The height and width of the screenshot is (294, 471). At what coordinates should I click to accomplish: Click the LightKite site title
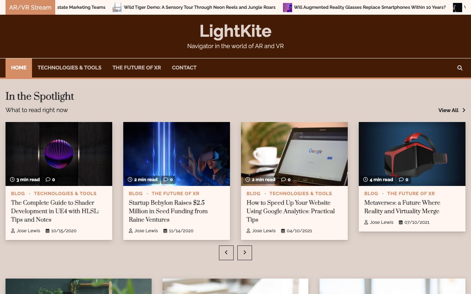235,31
